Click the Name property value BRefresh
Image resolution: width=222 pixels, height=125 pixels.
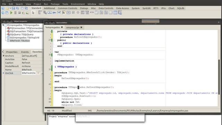click(x=32, y=69)
